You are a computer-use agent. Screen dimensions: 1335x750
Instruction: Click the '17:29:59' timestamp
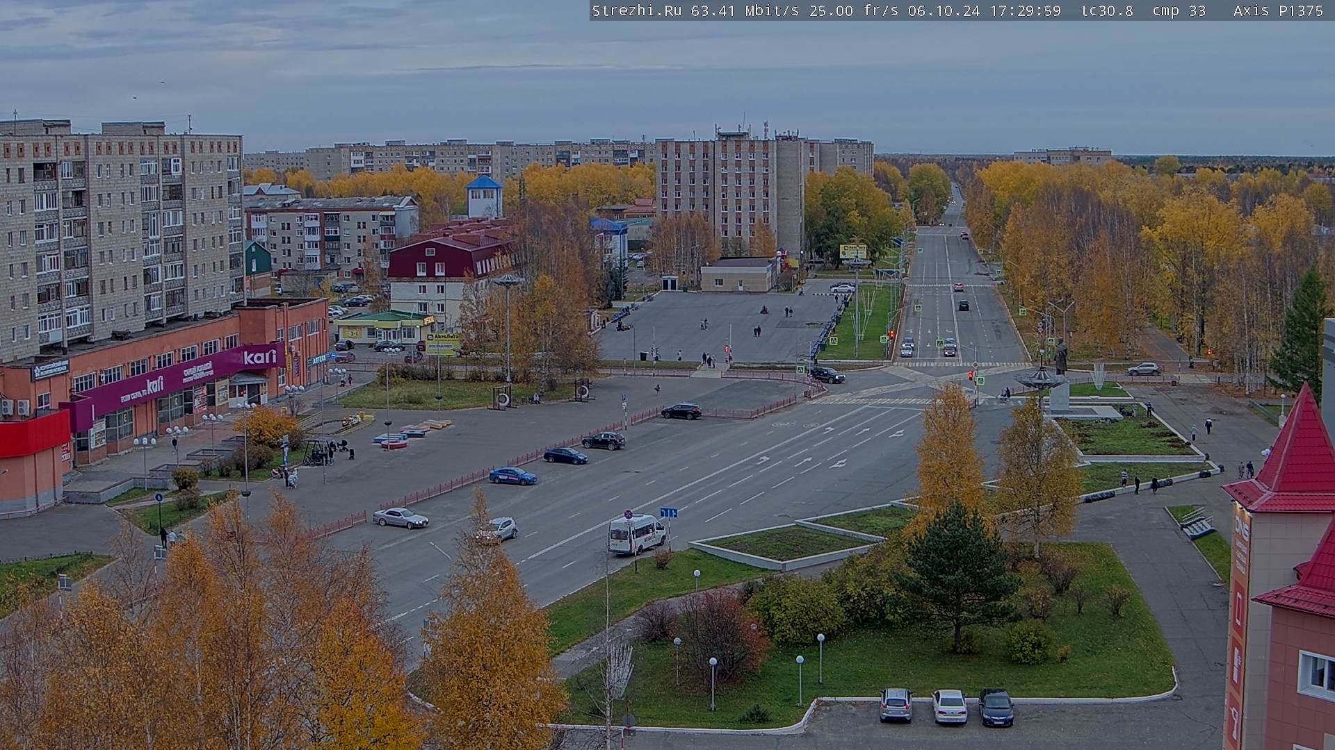click(1024, 10)
